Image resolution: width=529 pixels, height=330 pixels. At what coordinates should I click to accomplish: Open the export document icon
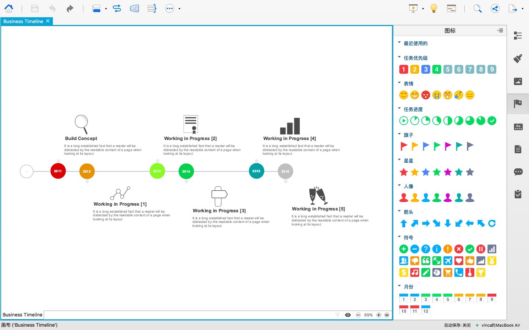pyautogui.click(x=514, y=8)
